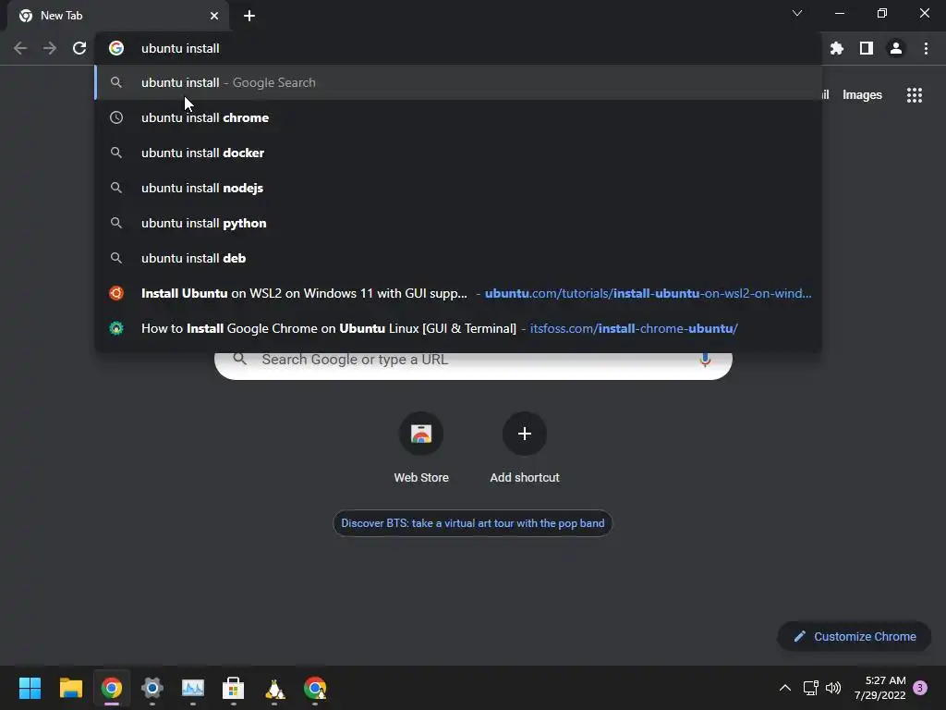
Task: Open the second Chrome taskbar icon
Action: point(315,688)
